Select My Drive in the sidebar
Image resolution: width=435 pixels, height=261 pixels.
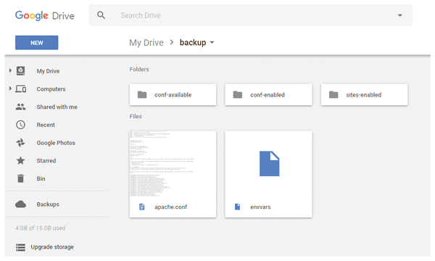[48, 71]
